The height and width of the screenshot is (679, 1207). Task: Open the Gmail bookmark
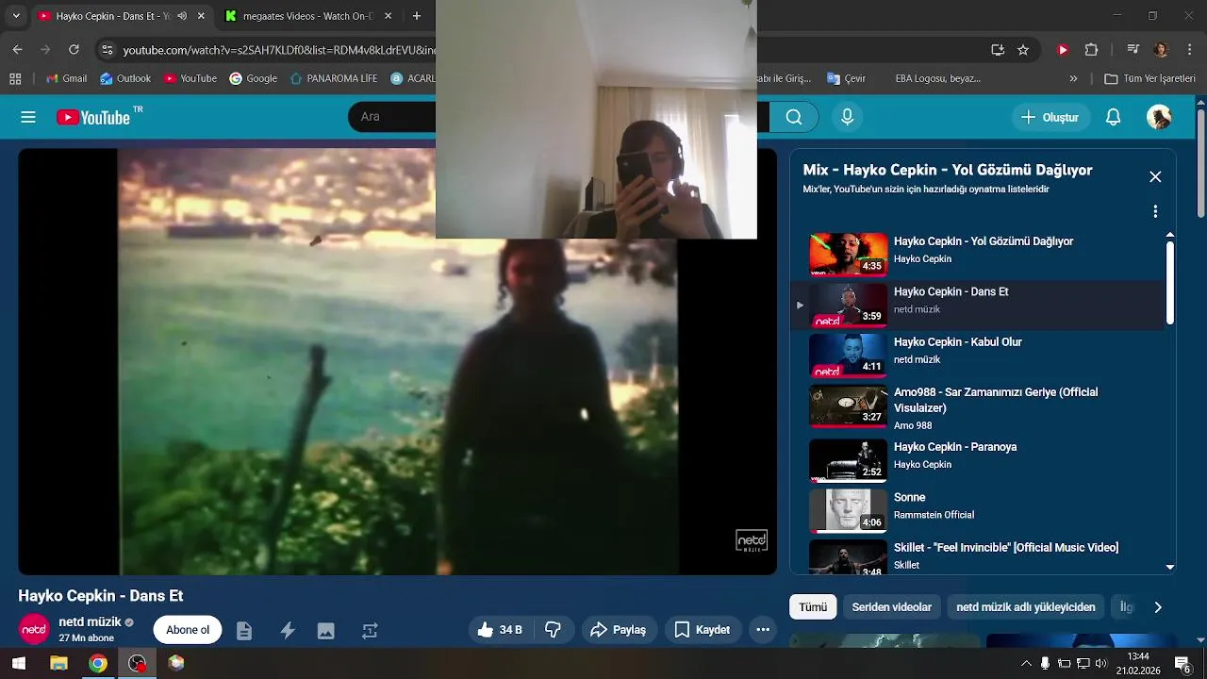coord(66,78)
